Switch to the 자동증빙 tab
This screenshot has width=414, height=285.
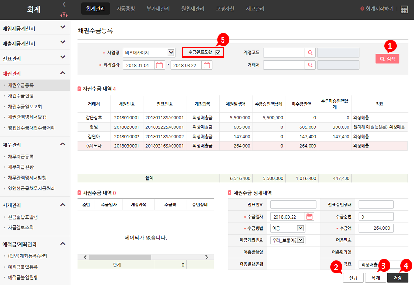click(x=125, y=9)
